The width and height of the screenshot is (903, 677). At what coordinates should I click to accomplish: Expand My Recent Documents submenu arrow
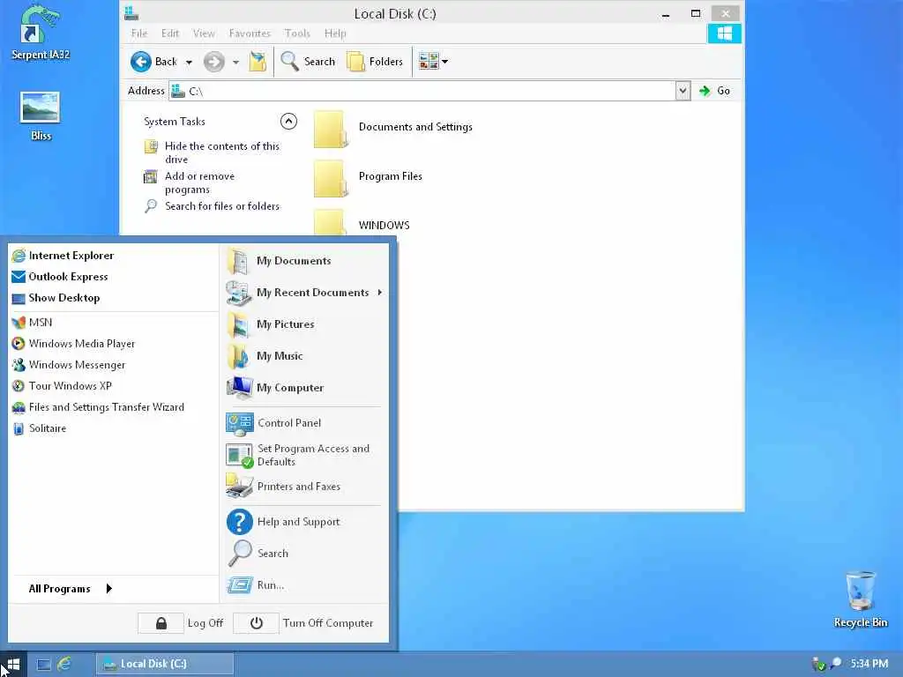point(380,293)
